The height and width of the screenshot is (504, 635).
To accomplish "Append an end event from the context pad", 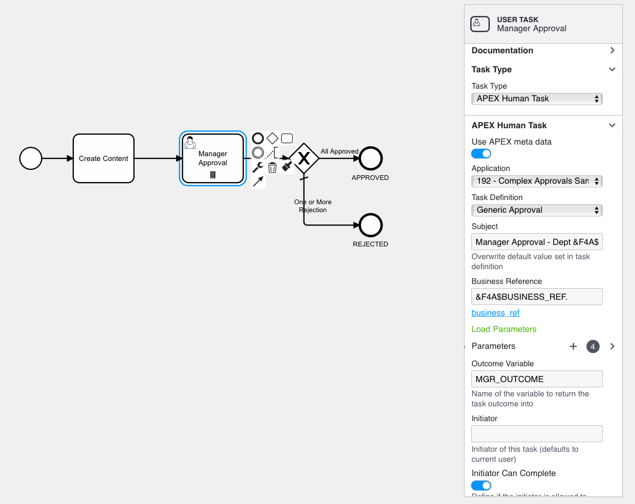I will (x=258, y=138).
